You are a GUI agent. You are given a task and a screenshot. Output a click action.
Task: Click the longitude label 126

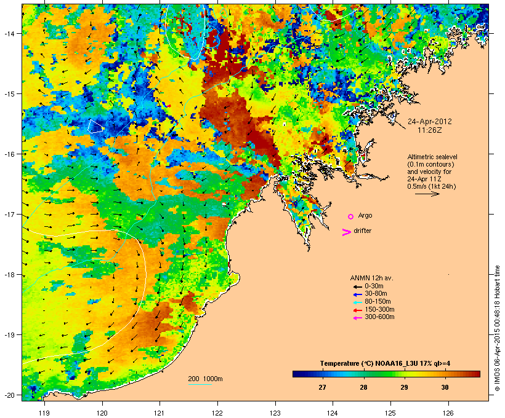click(x=448, y=413)
